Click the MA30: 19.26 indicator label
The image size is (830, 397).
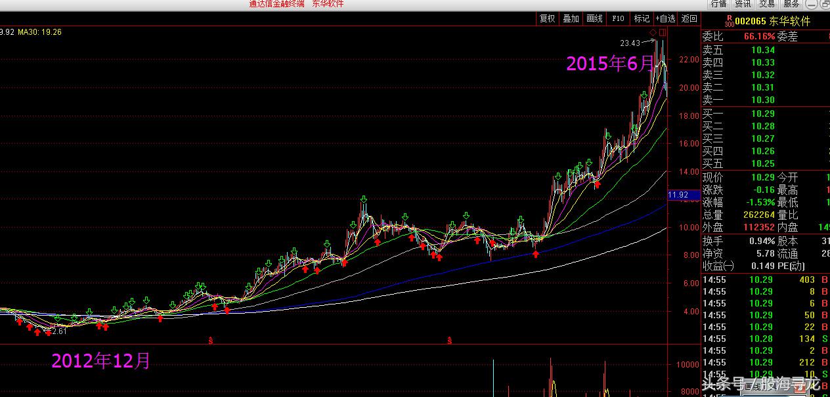coord(39,31)
